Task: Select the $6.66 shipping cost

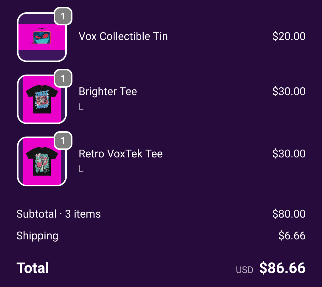Action: (292, 236)
